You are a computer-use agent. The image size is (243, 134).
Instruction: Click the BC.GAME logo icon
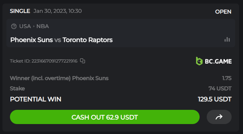[x=199, y=61]
